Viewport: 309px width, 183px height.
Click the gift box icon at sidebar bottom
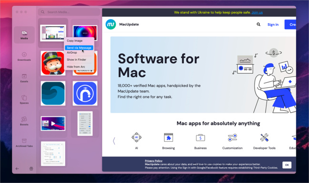31,168
